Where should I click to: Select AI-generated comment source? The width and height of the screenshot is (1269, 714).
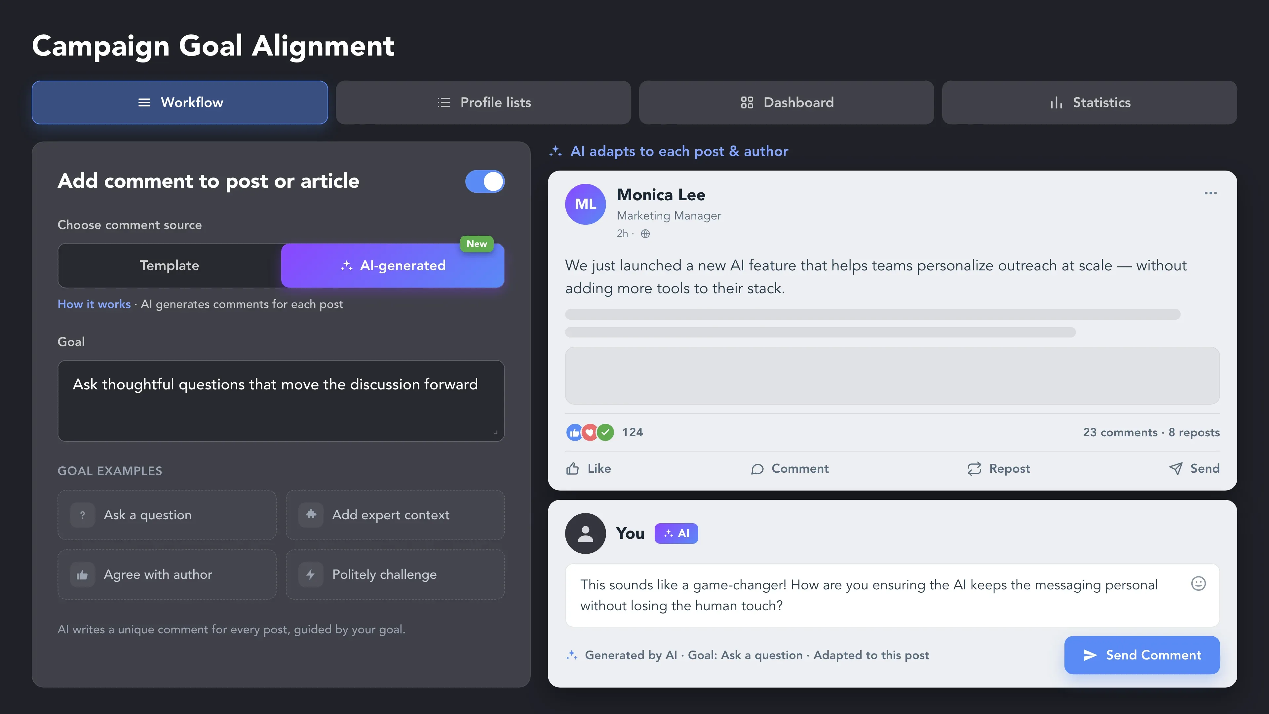click(x=393, y=265)
